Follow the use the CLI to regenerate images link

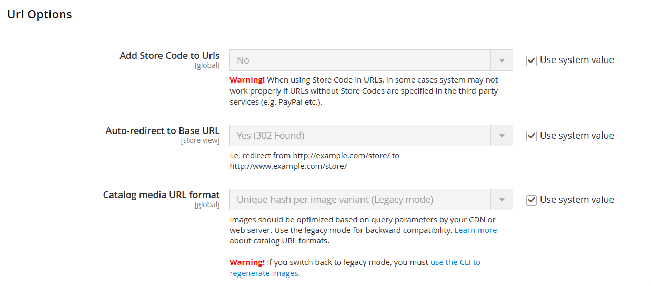455,262
